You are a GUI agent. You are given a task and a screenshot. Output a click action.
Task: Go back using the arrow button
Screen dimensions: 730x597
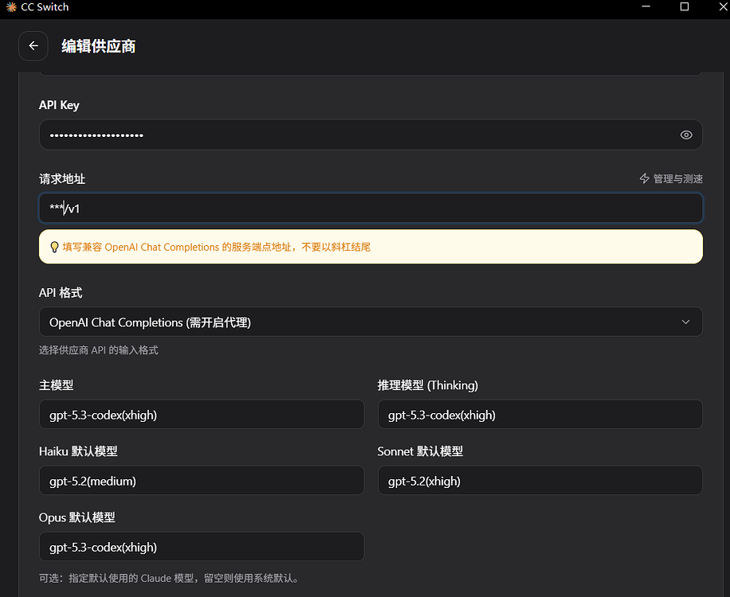tap(33, 45)
